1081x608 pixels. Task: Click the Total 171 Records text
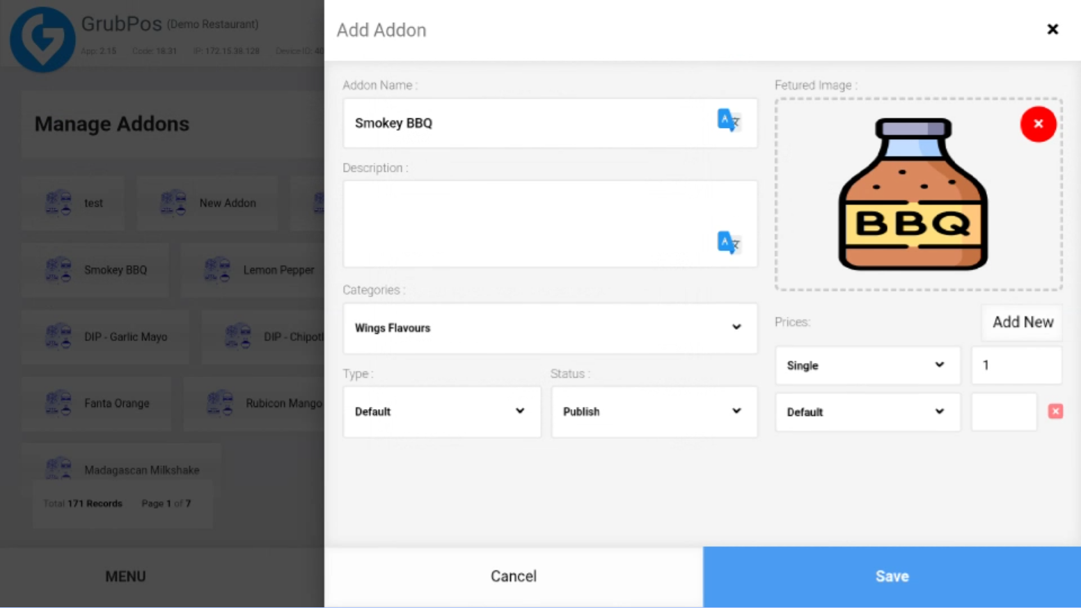point(82,504)
